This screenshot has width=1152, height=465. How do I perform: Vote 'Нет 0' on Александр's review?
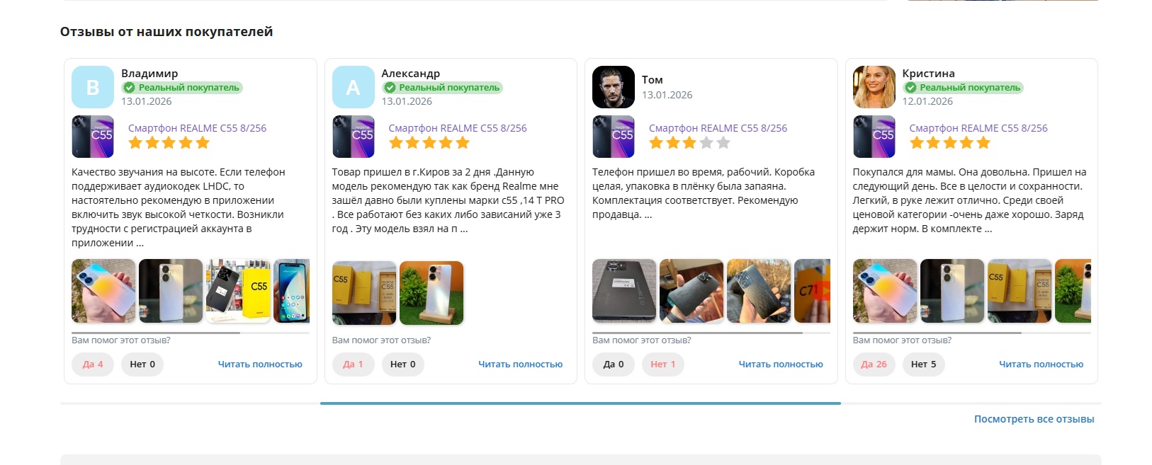pyautogui.click(x=403, y=364)
